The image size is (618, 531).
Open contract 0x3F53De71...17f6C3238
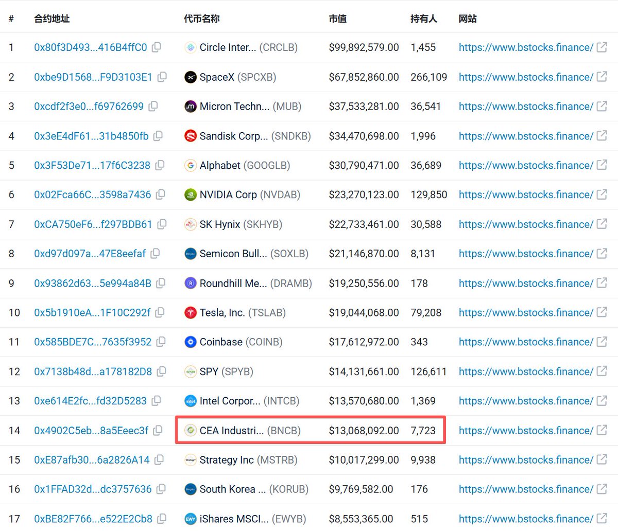(92, 165)
